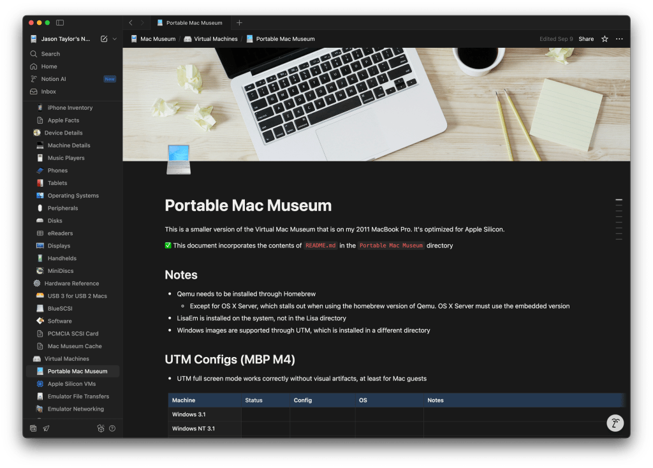Click the laptop page icon under cover
This screenshot has height=468, width=653.
178,159
